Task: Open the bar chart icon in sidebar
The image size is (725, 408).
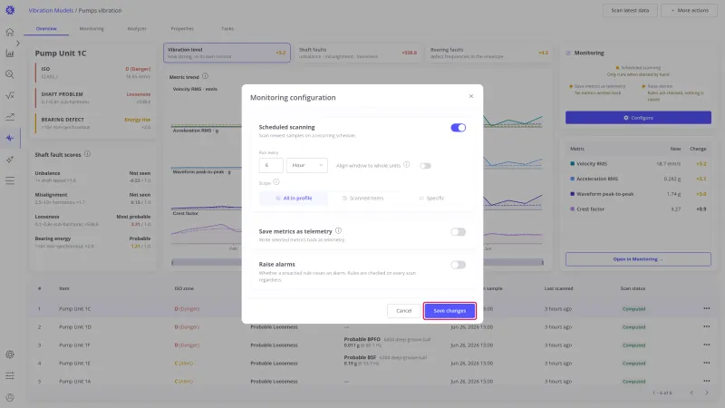Action: click(x=10, y=53)
